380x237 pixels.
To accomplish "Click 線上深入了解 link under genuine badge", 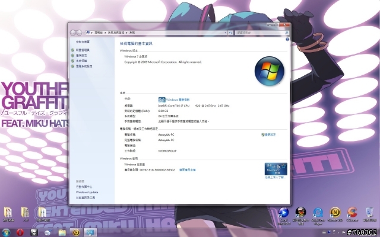I will (275, 177).
